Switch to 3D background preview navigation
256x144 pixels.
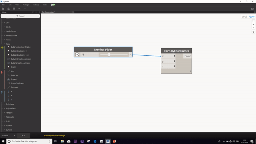pyautogui.click(x=244, y=17)
